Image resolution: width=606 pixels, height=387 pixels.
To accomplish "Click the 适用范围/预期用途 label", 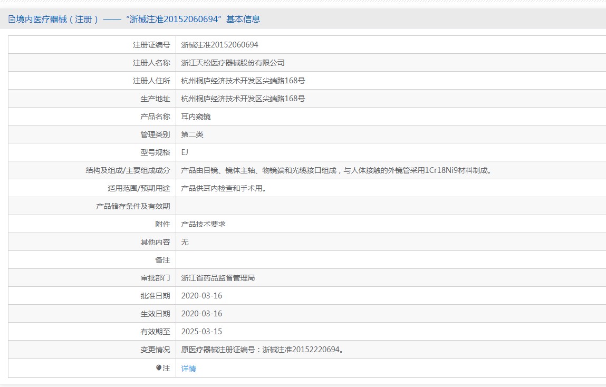I will tap(139, 188).
